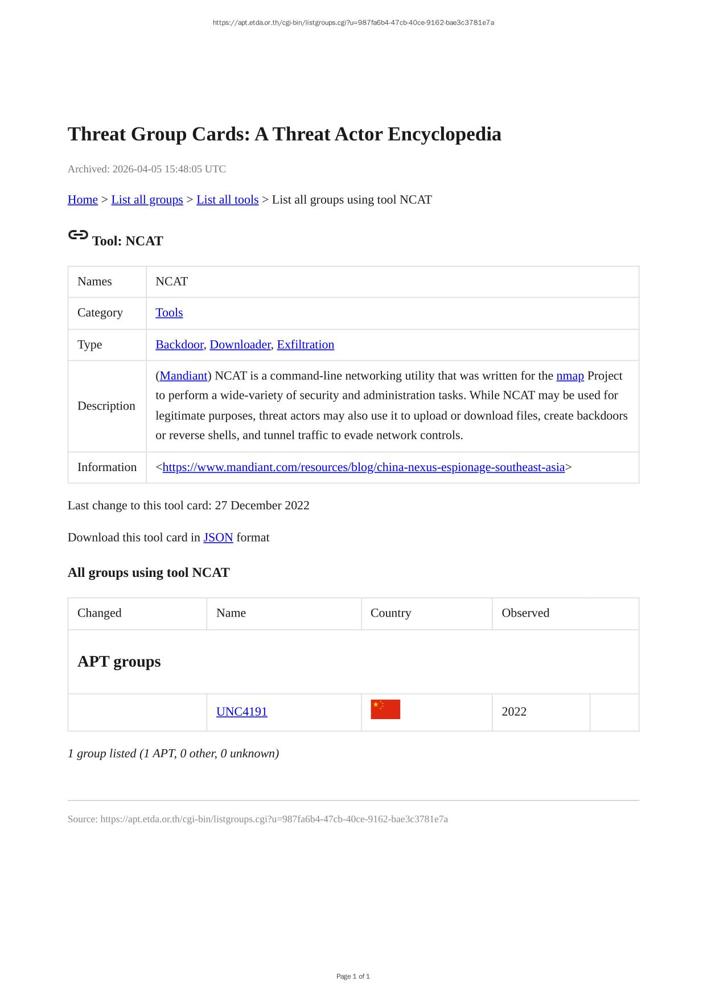Follow the Mandiant link in the description
The height and width of the screenshot is (999, 707).
click(183, 376)
